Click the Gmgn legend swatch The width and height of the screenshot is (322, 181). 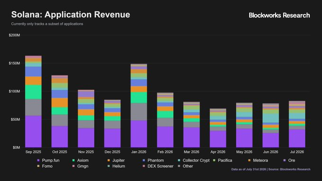(73, 166)
